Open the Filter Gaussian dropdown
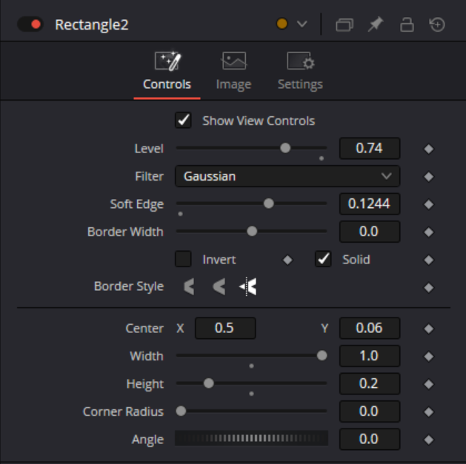This screenshot has height=464, width=466. pyautogui.click(x=287, y=176)
